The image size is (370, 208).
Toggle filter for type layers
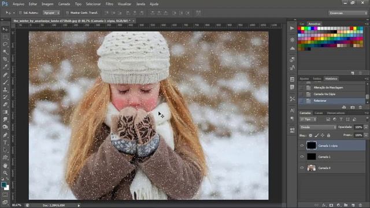341,120
